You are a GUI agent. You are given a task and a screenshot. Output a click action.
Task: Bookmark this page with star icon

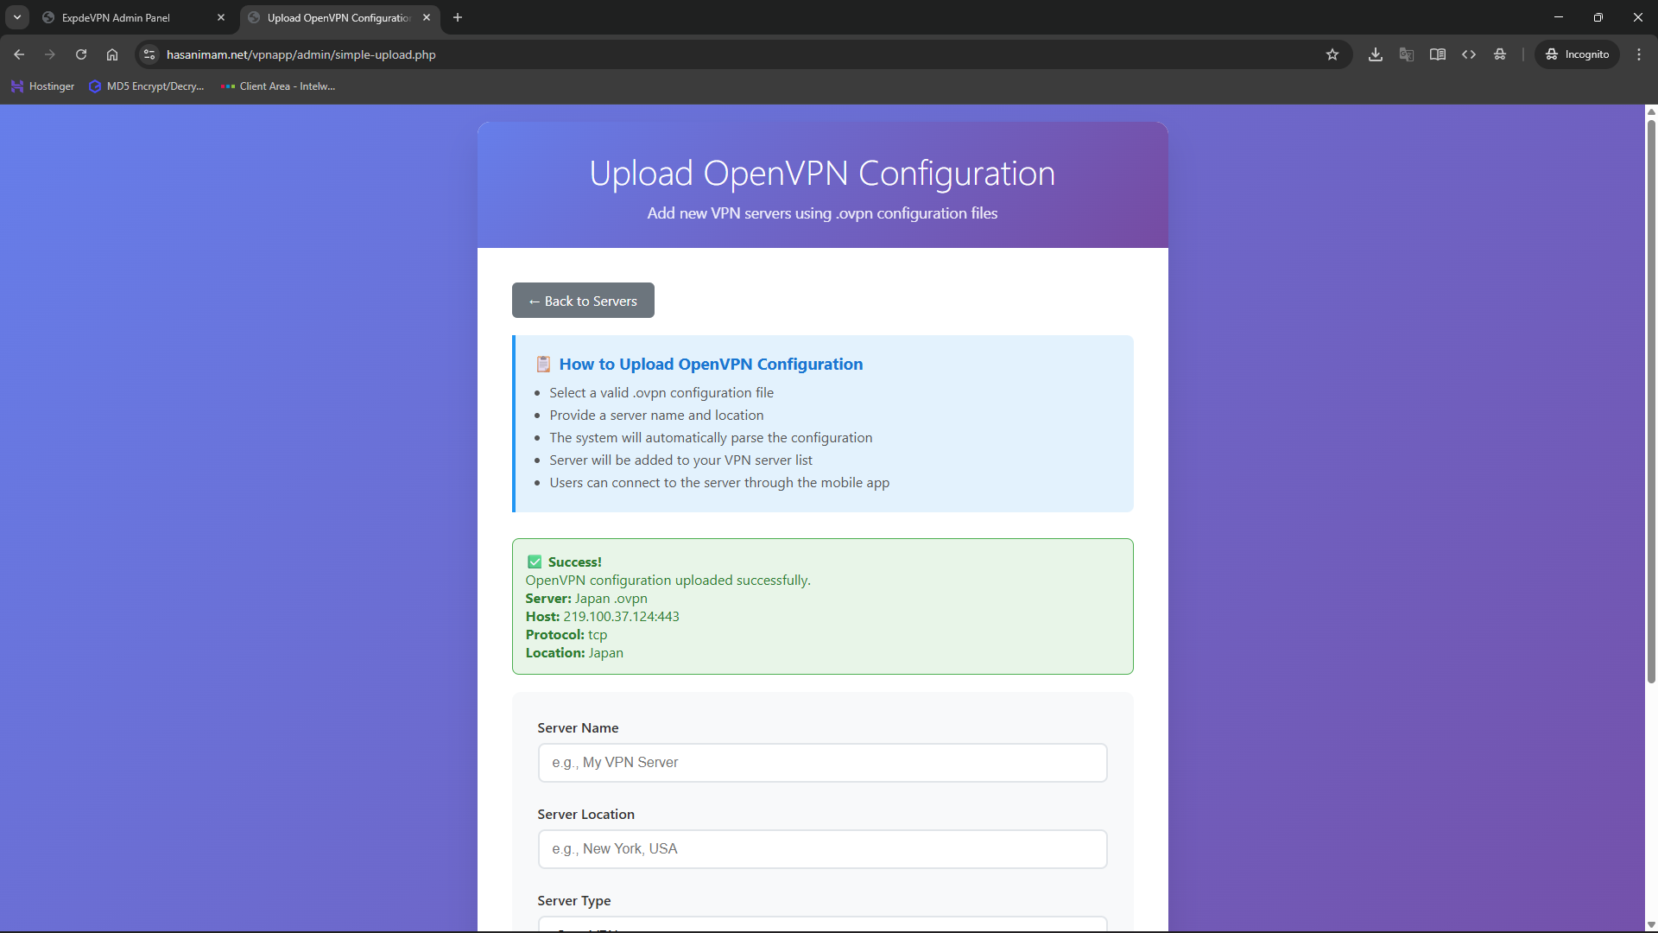pos(1332,54)
